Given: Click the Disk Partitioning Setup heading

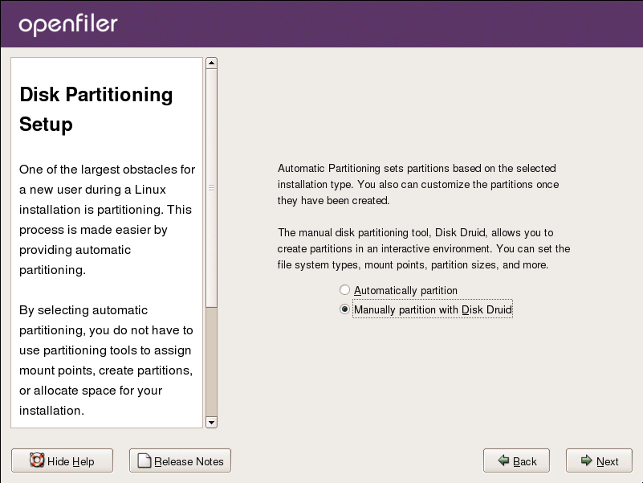Looking at the screenshot, I should pyautogui.click(x=96, y=109).
